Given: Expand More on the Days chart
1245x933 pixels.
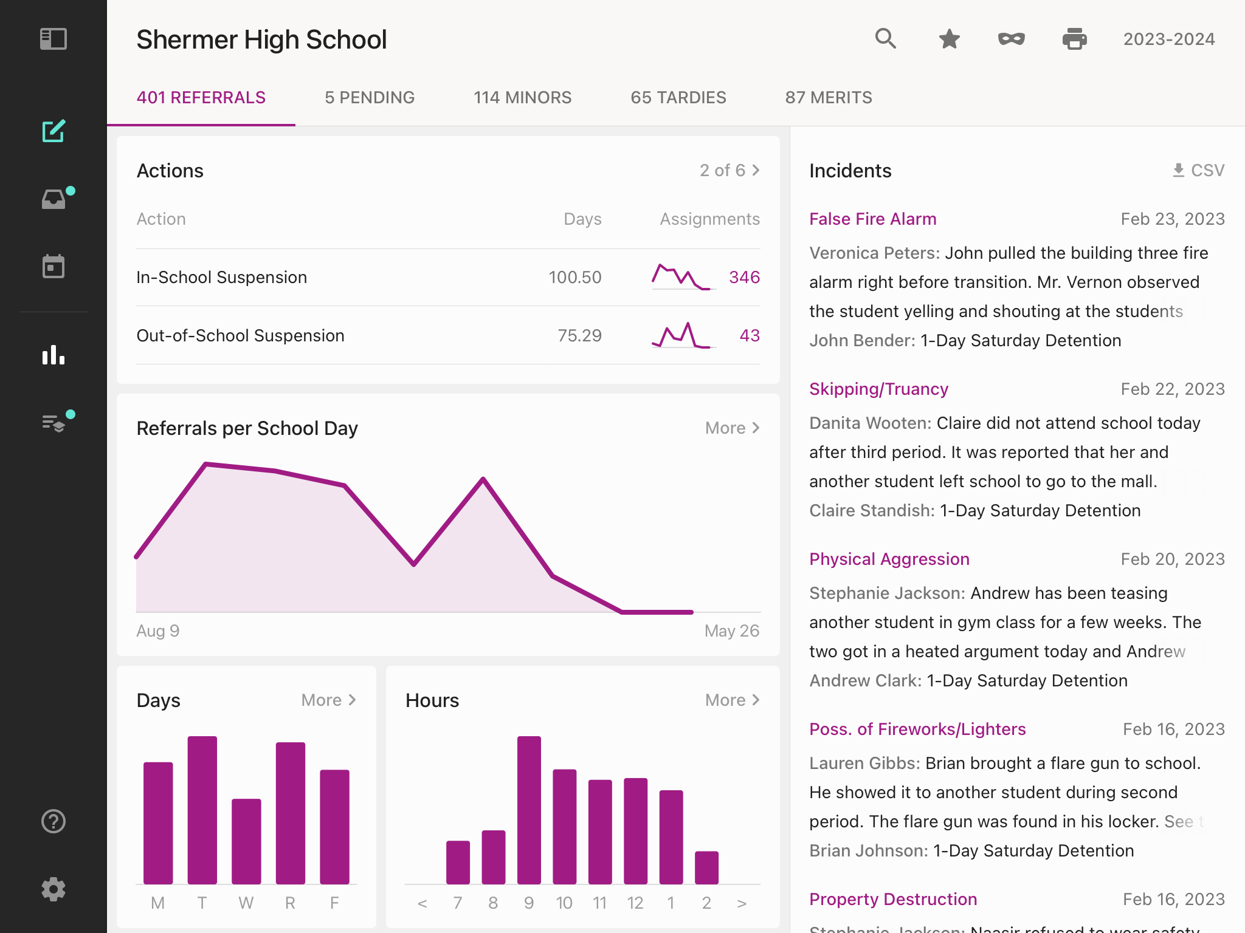Looking at the screenshot, I should click(x=328, y=700).
